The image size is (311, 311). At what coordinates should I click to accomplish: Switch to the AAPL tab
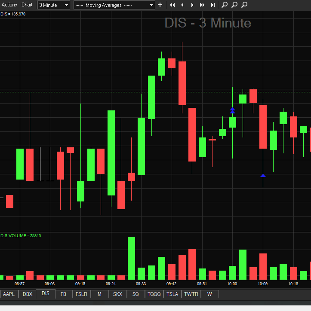pyautogui.click(x=9, y=294)
